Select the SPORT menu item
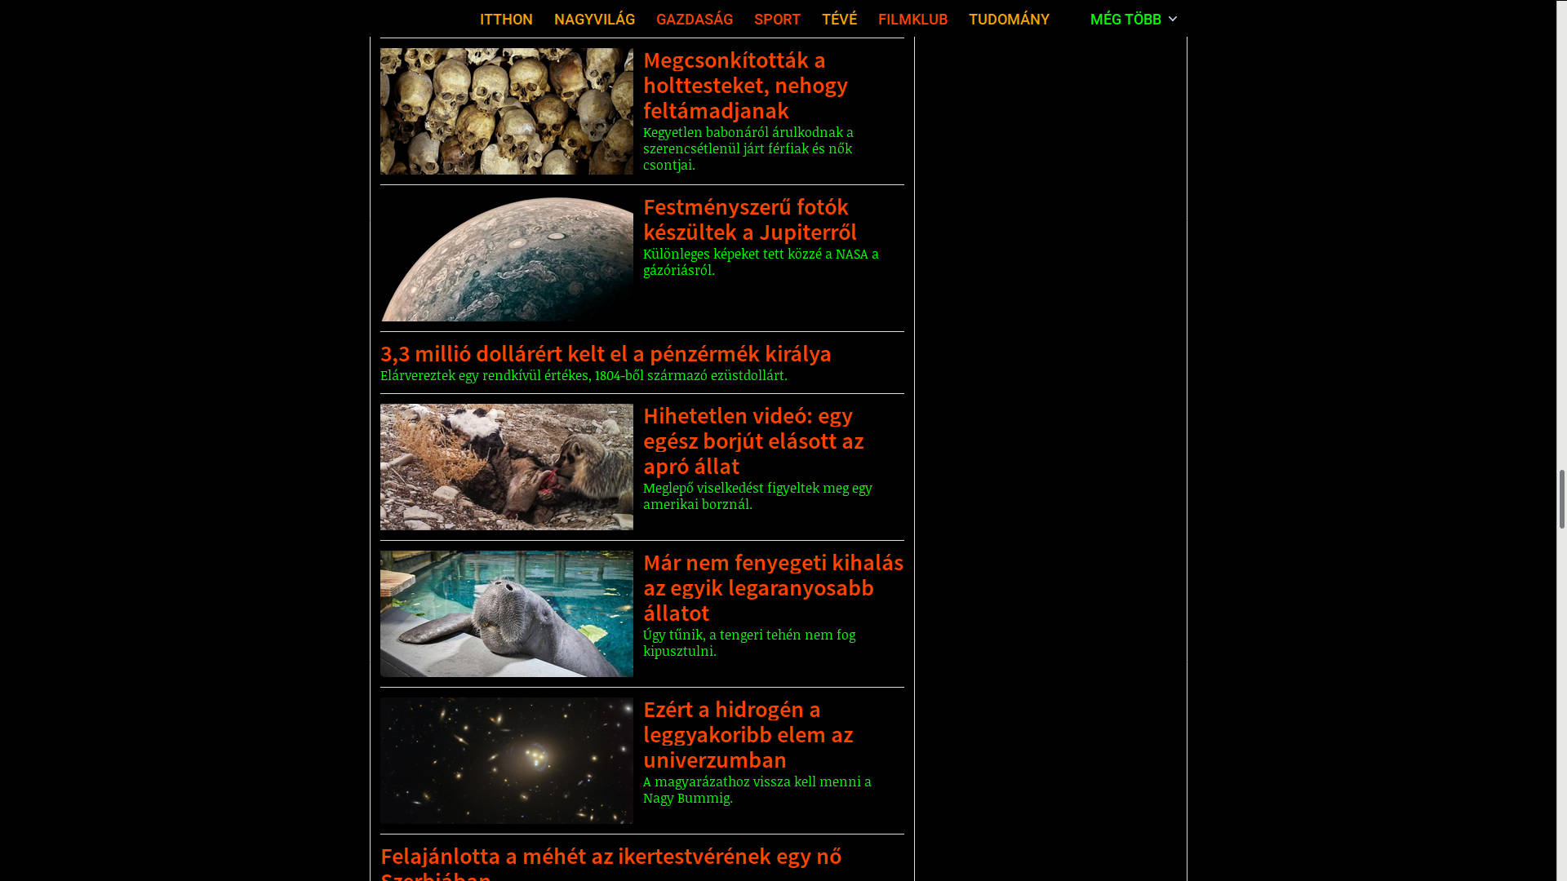This screenshot has width=1567, height=881. coord(777,19)
